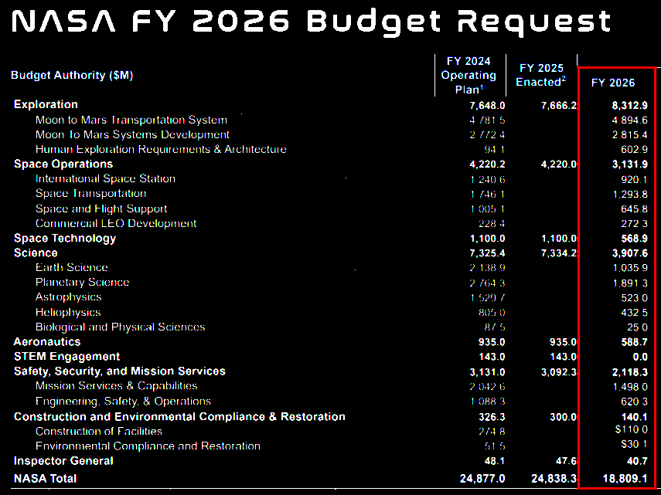This screenshot has height=495, width=661.
Task: Select 'Human Exploration Requirements & Architecture' label
Action: (x=161, y=149)
